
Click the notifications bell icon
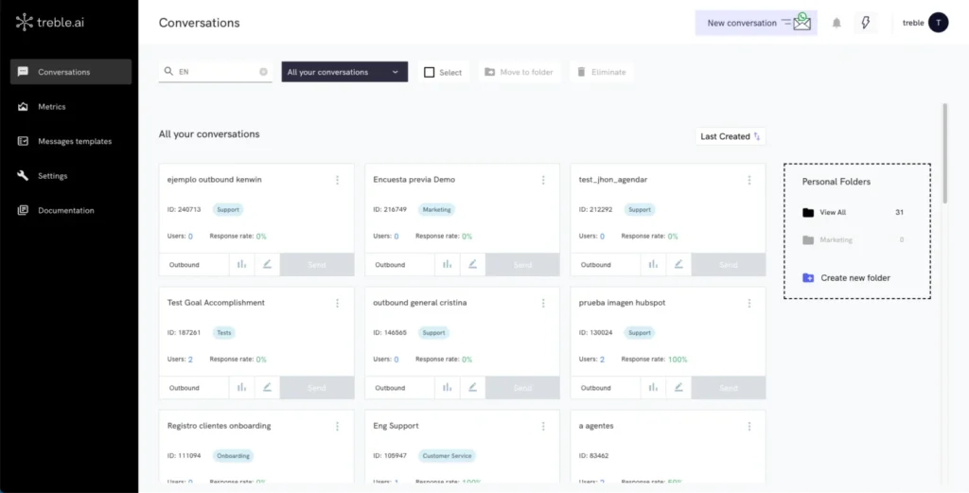(x=837, y=24)
